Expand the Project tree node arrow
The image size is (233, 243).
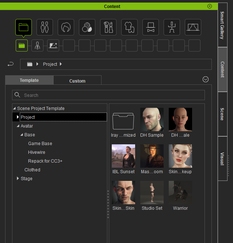(x=18, y=117)
